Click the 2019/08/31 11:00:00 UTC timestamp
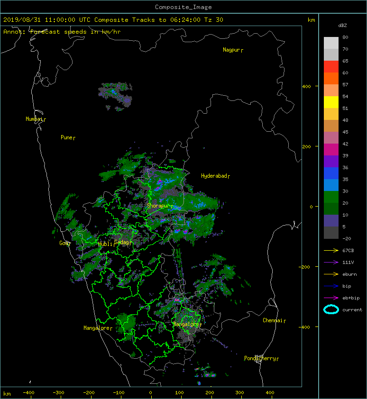Image resolution: width=367 pixels, height=399 pixels. click(47, 20)
